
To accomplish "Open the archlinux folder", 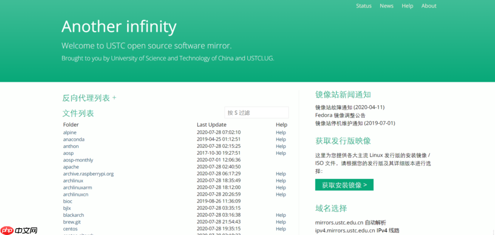I will coord(73,181).
